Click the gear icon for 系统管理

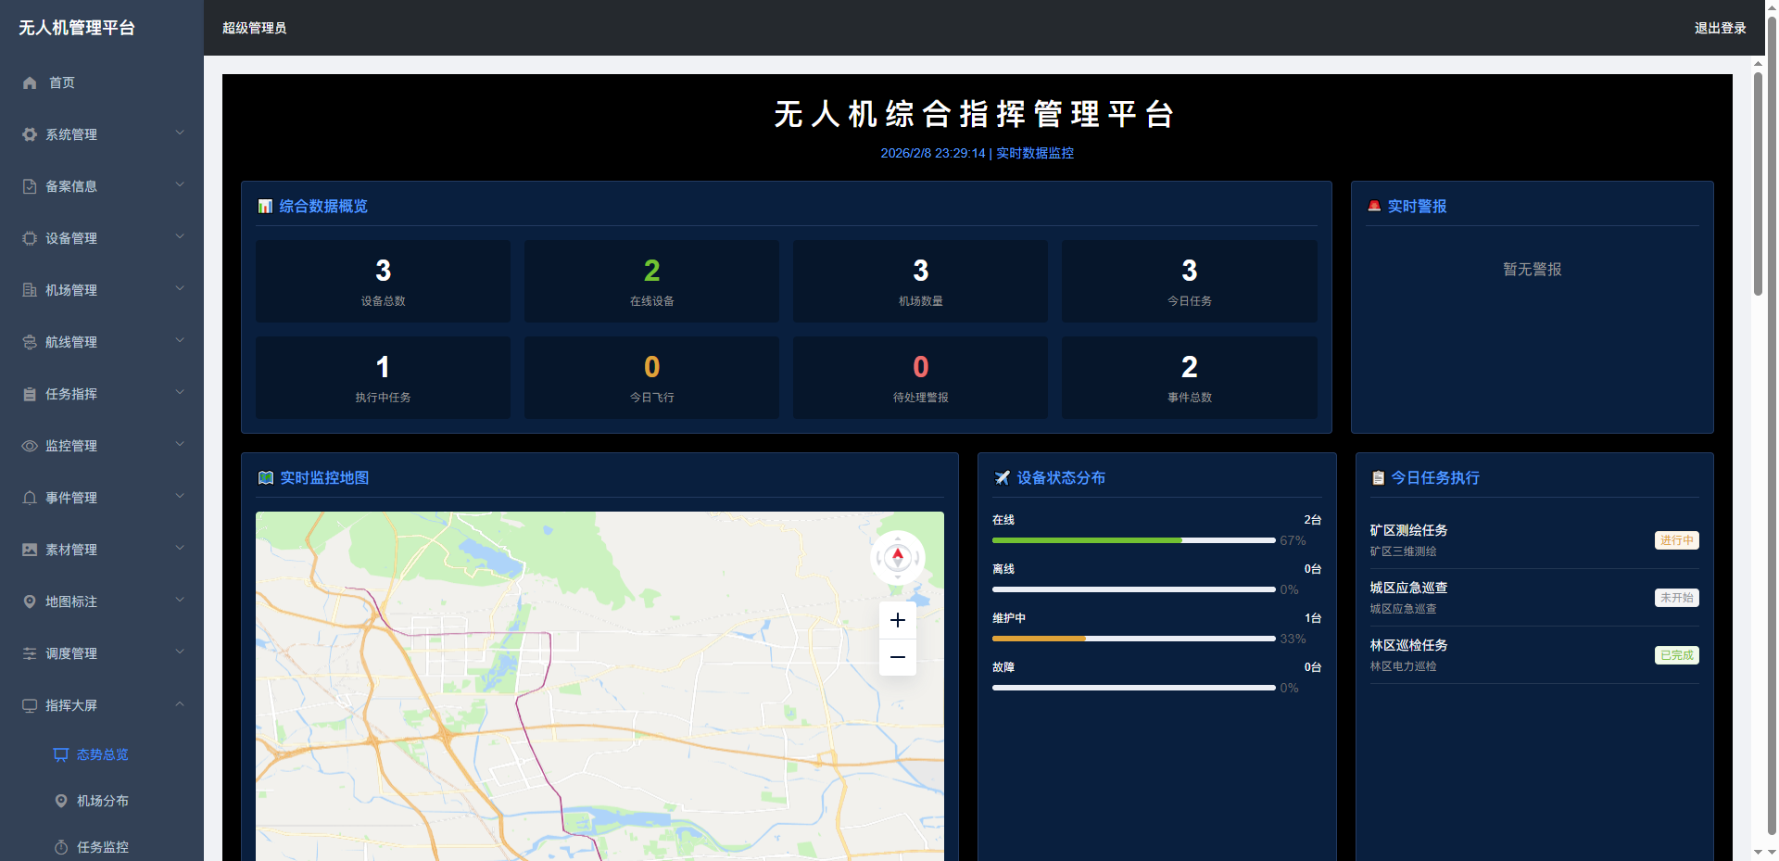30,134
